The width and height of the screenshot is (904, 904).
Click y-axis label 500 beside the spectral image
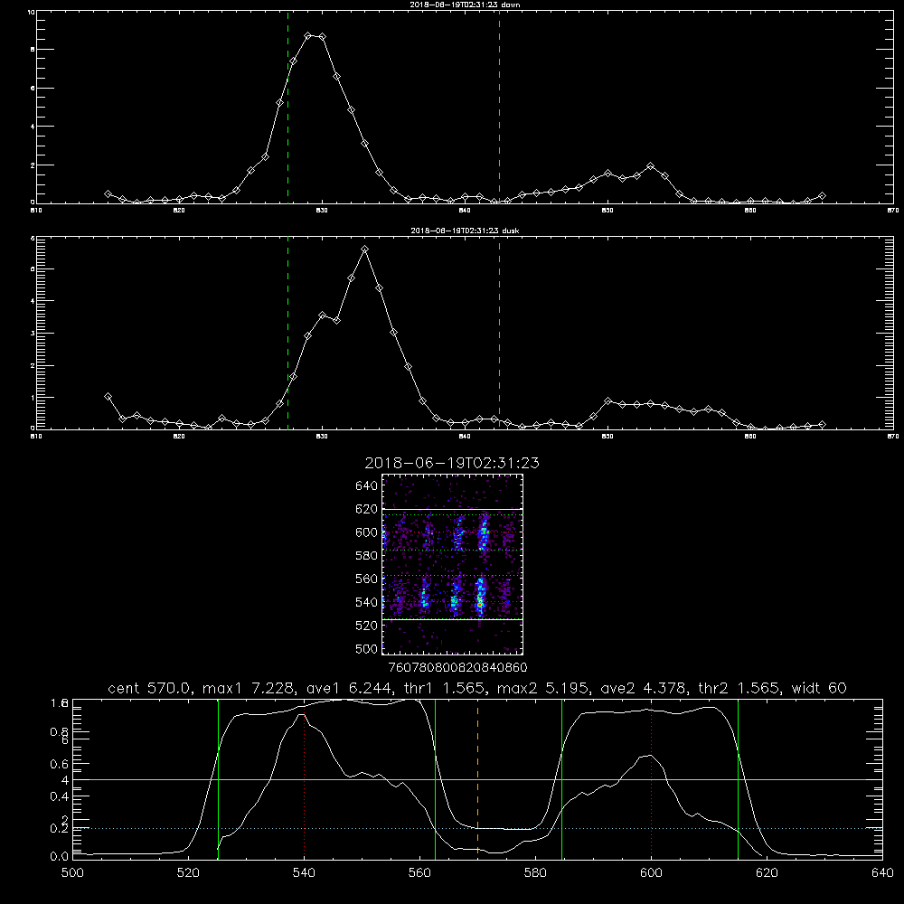point(367,648)
